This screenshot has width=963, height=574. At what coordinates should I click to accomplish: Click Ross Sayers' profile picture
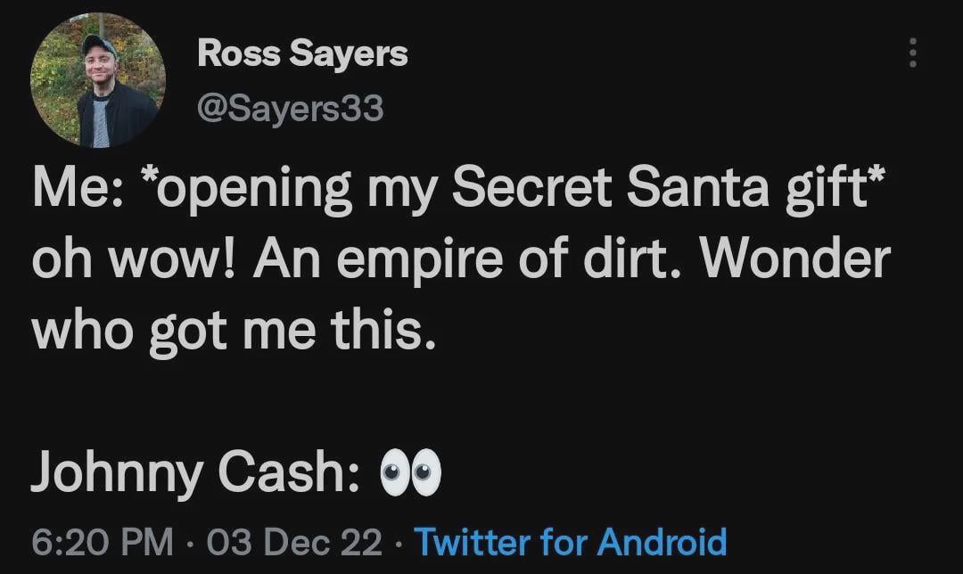(x=96, y=80)
